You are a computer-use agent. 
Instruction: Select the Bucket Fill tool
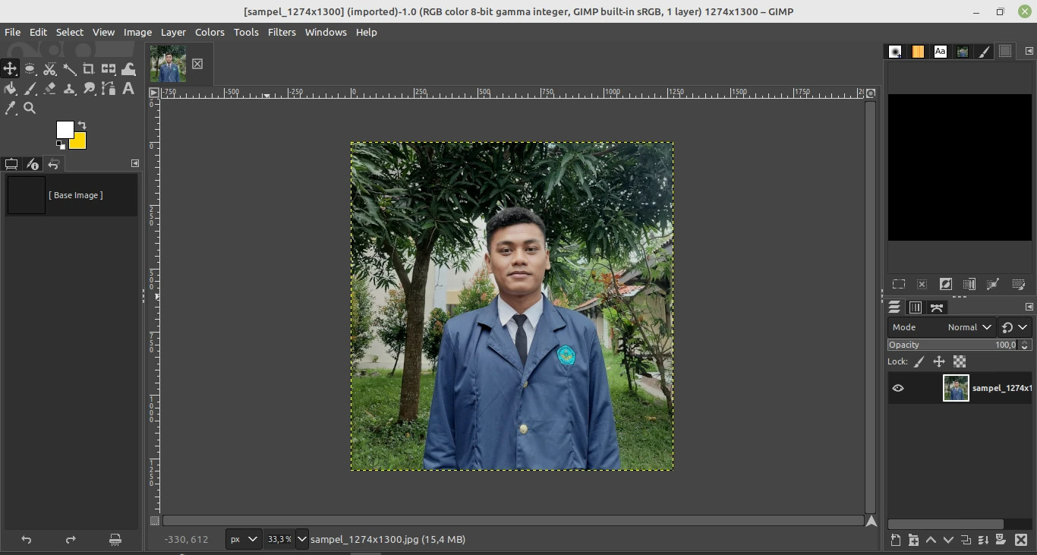pyautogui.click(x=10, y=89)
